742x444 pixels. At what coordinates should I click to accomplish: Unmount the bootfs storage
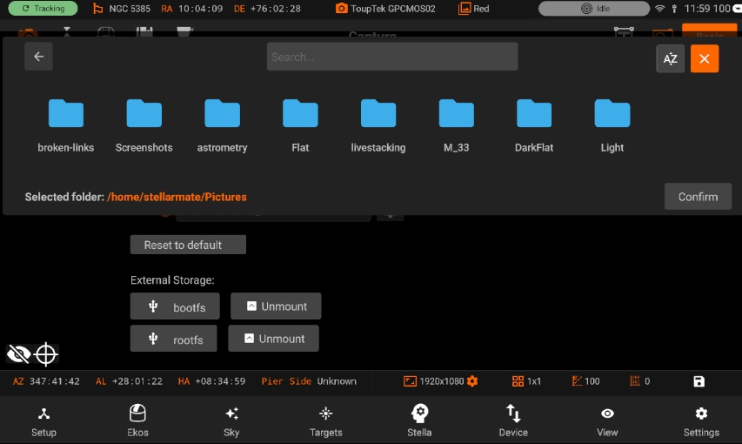click(276, 306)
